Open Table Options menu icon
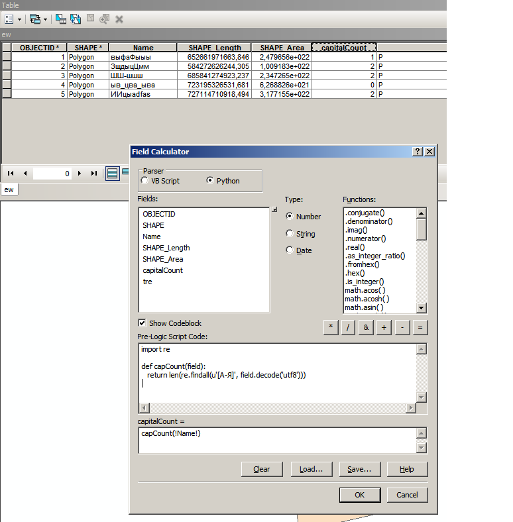 tap(9, 19)
